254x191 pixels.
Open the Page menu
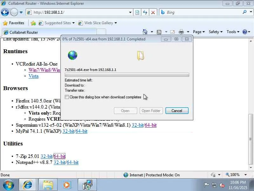pos(199,32)
